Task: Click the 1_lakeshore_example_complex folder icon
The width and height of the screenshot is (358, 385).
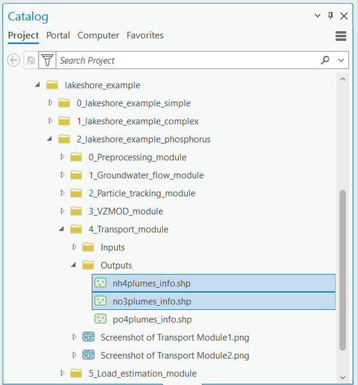Action: (64, 121)
